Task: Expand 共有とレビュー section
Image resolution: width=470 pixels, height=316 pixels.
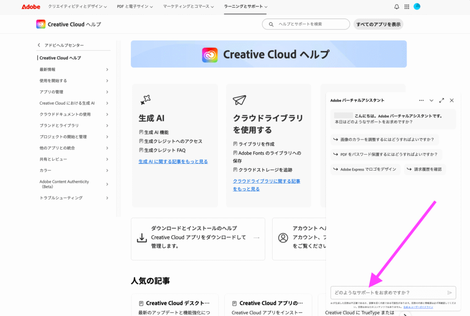Action: (x=107, y=159)
